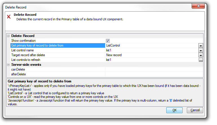Click the canDelete event value field
The image size is (217, 125).
154,69
